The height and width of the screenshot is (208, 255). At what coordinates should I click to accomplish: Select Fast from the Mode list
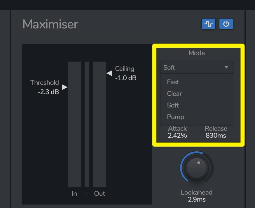pos(173,82)
